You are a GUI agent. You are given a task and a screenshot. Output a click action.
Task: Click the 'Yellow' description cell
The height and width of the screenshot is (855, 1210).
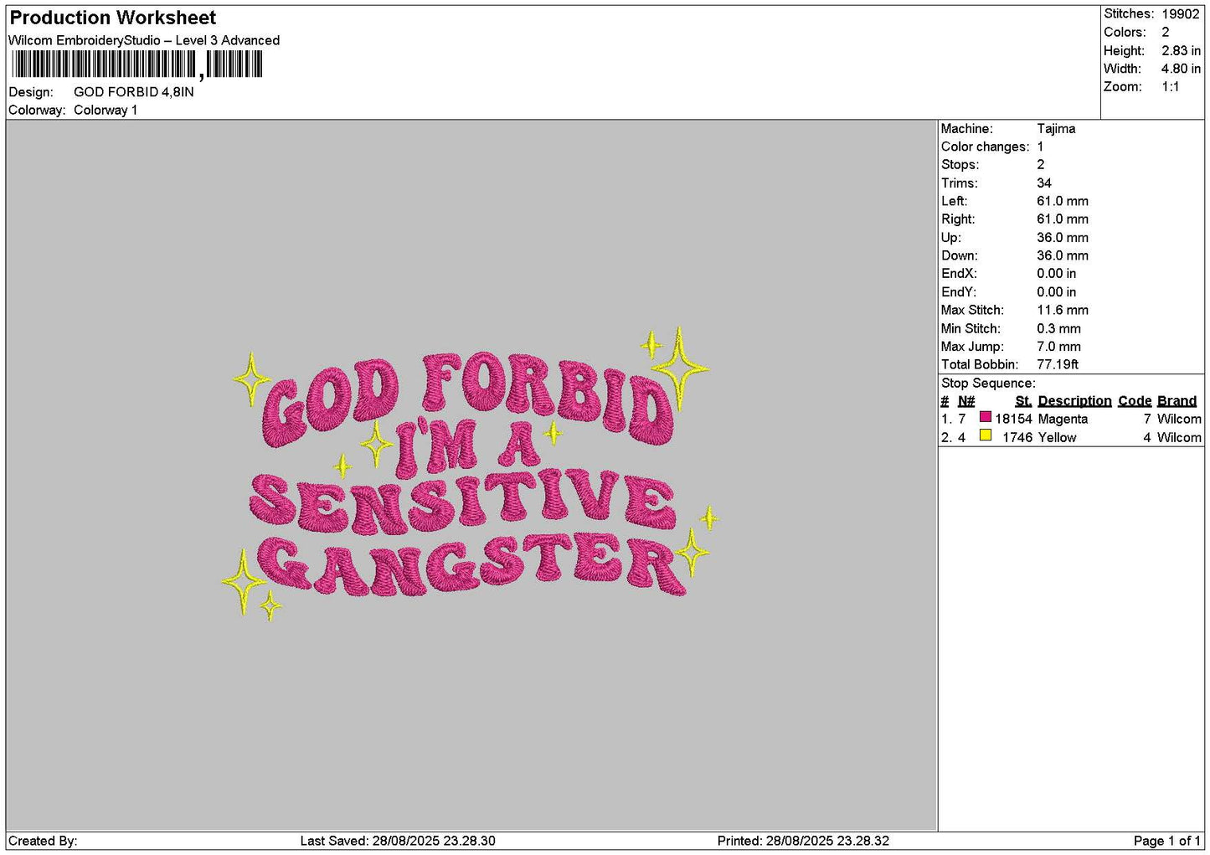point(1057,438)
